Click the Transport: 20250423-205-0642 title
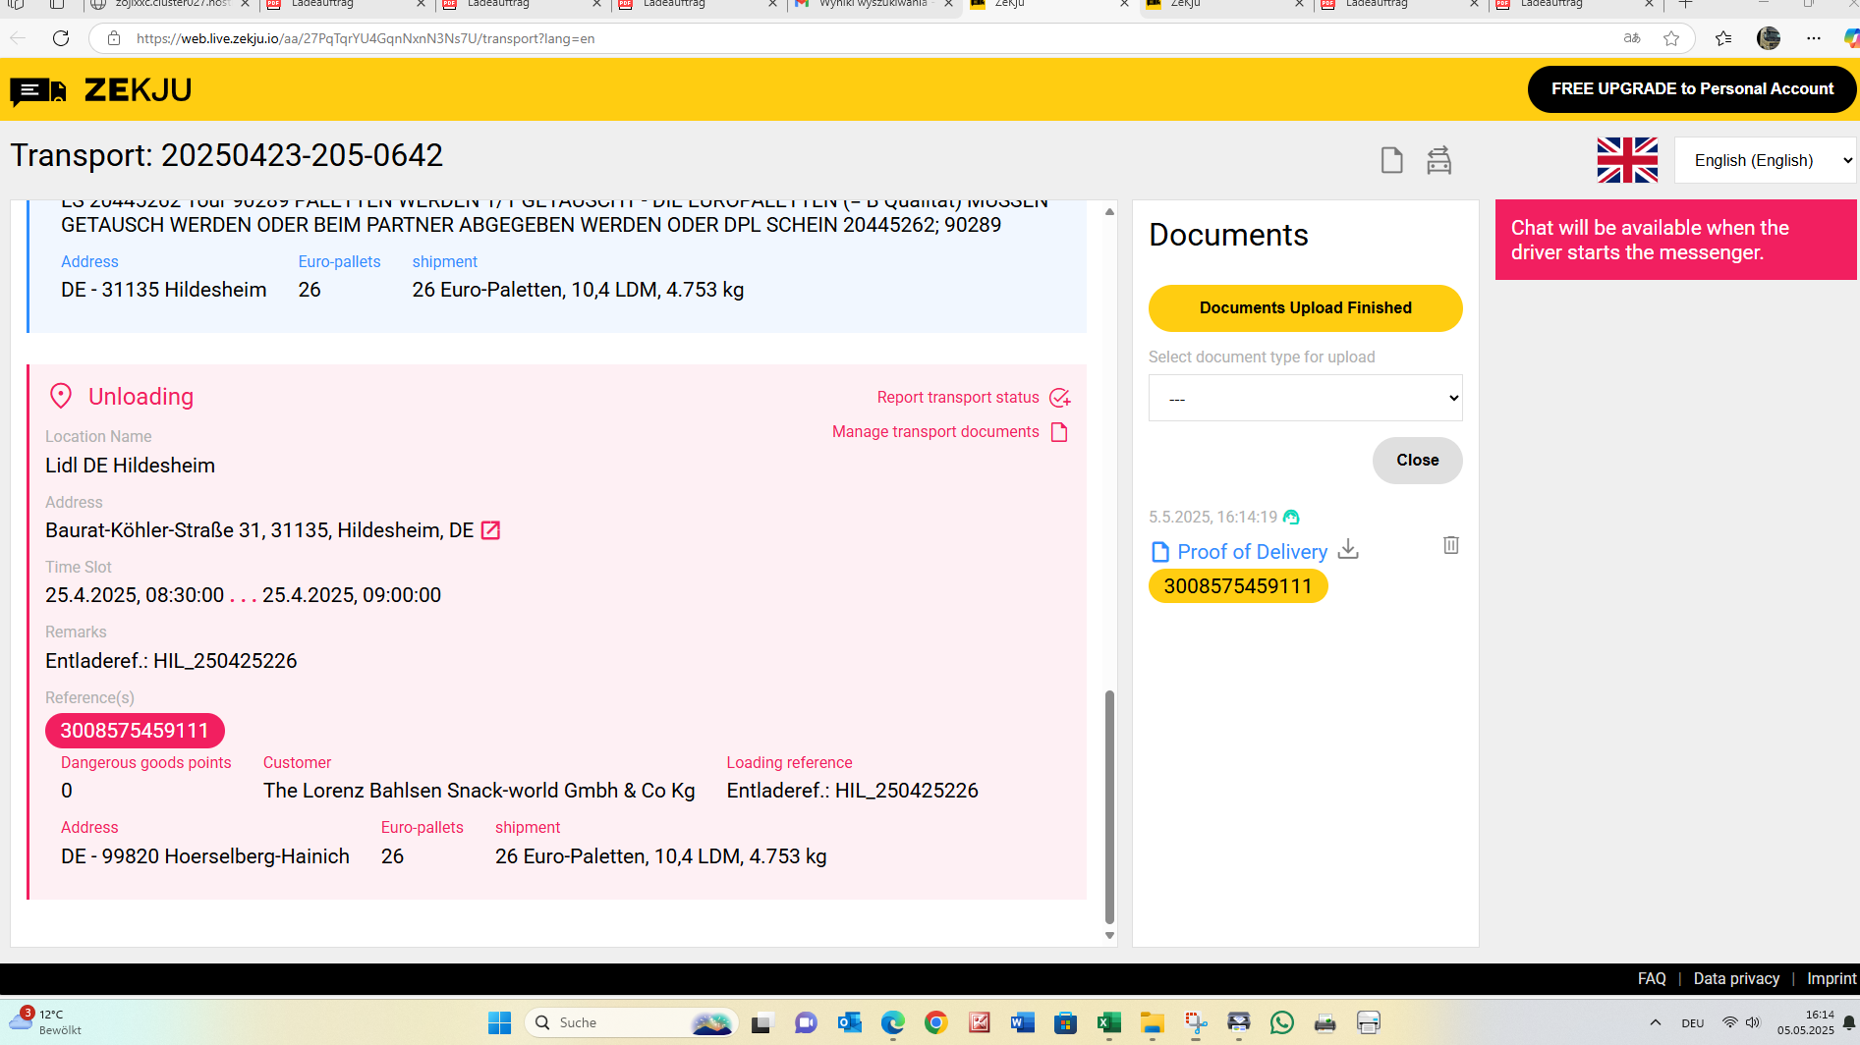This screenshot has width=1860, height=1045. (x=227, y=155)
